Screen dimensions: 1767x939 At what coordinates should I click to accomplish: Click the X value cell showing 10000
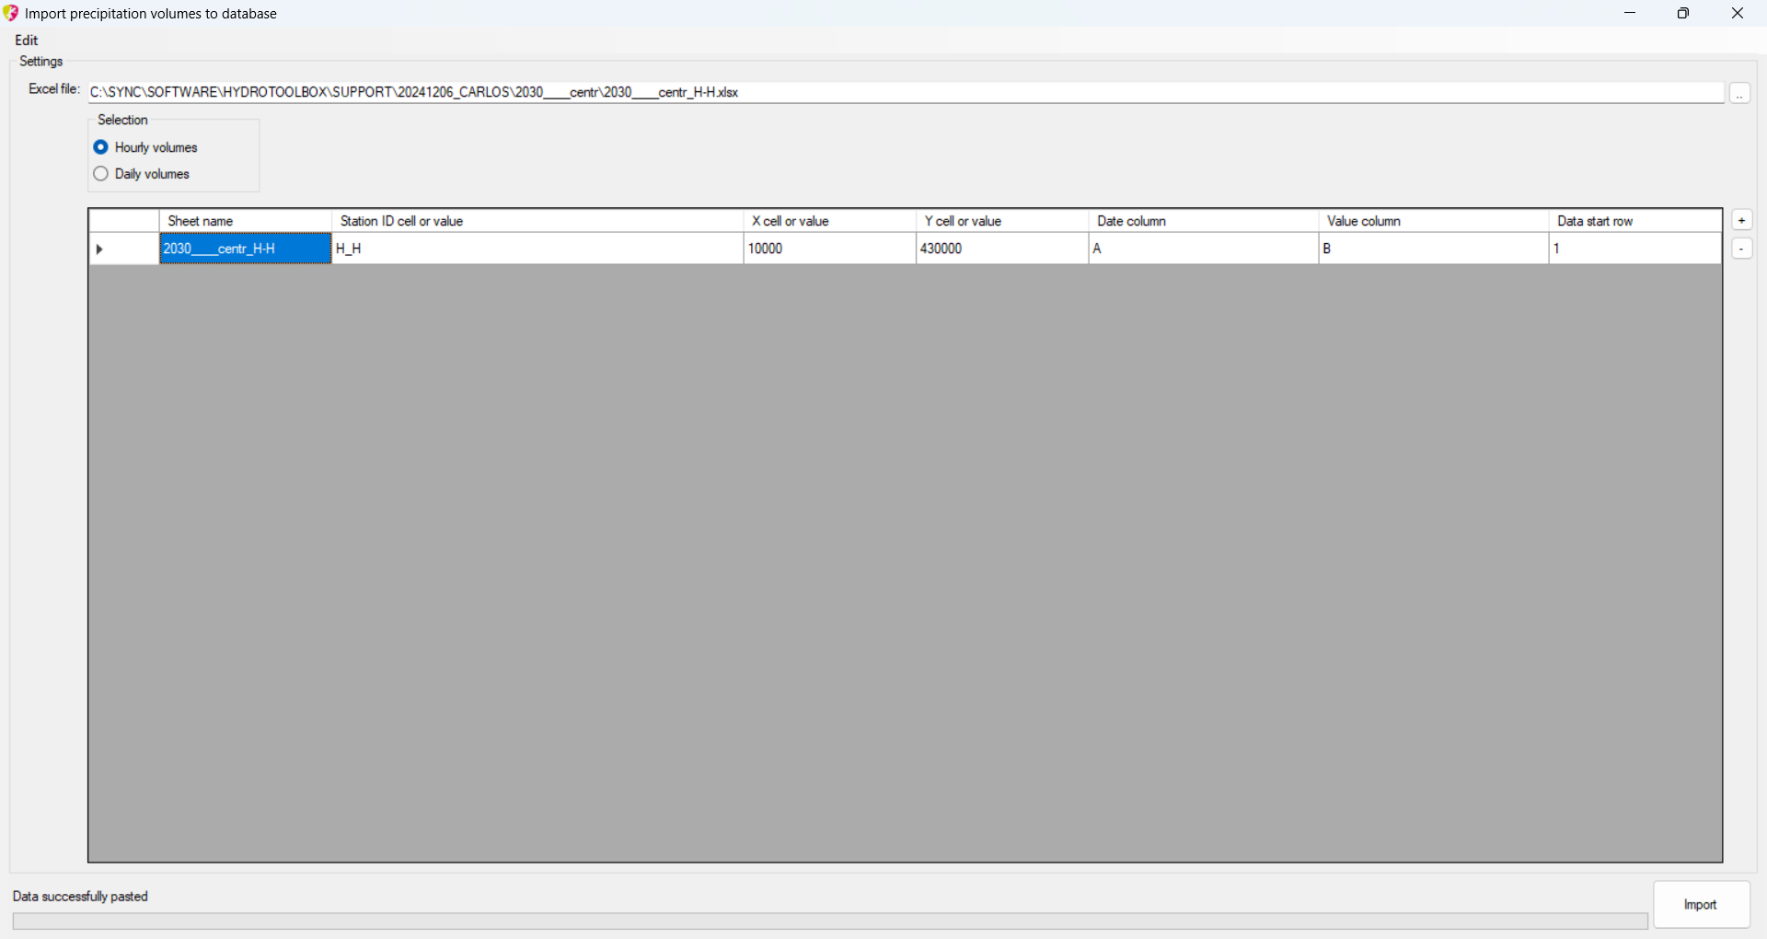coord(829,249)
